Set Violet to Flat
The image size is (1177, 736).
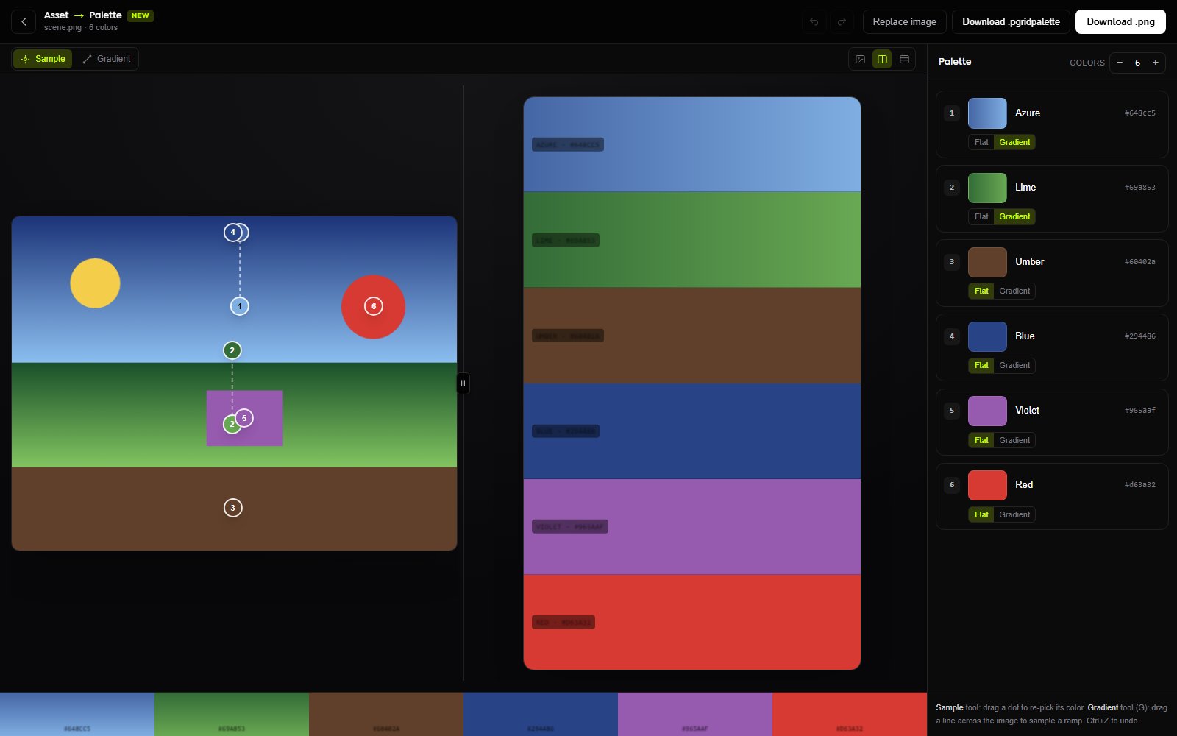point(981,440)
